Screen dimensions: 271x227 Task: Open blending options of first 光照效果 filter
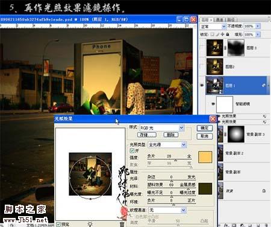pyautogui.click(x=264, y=117)
